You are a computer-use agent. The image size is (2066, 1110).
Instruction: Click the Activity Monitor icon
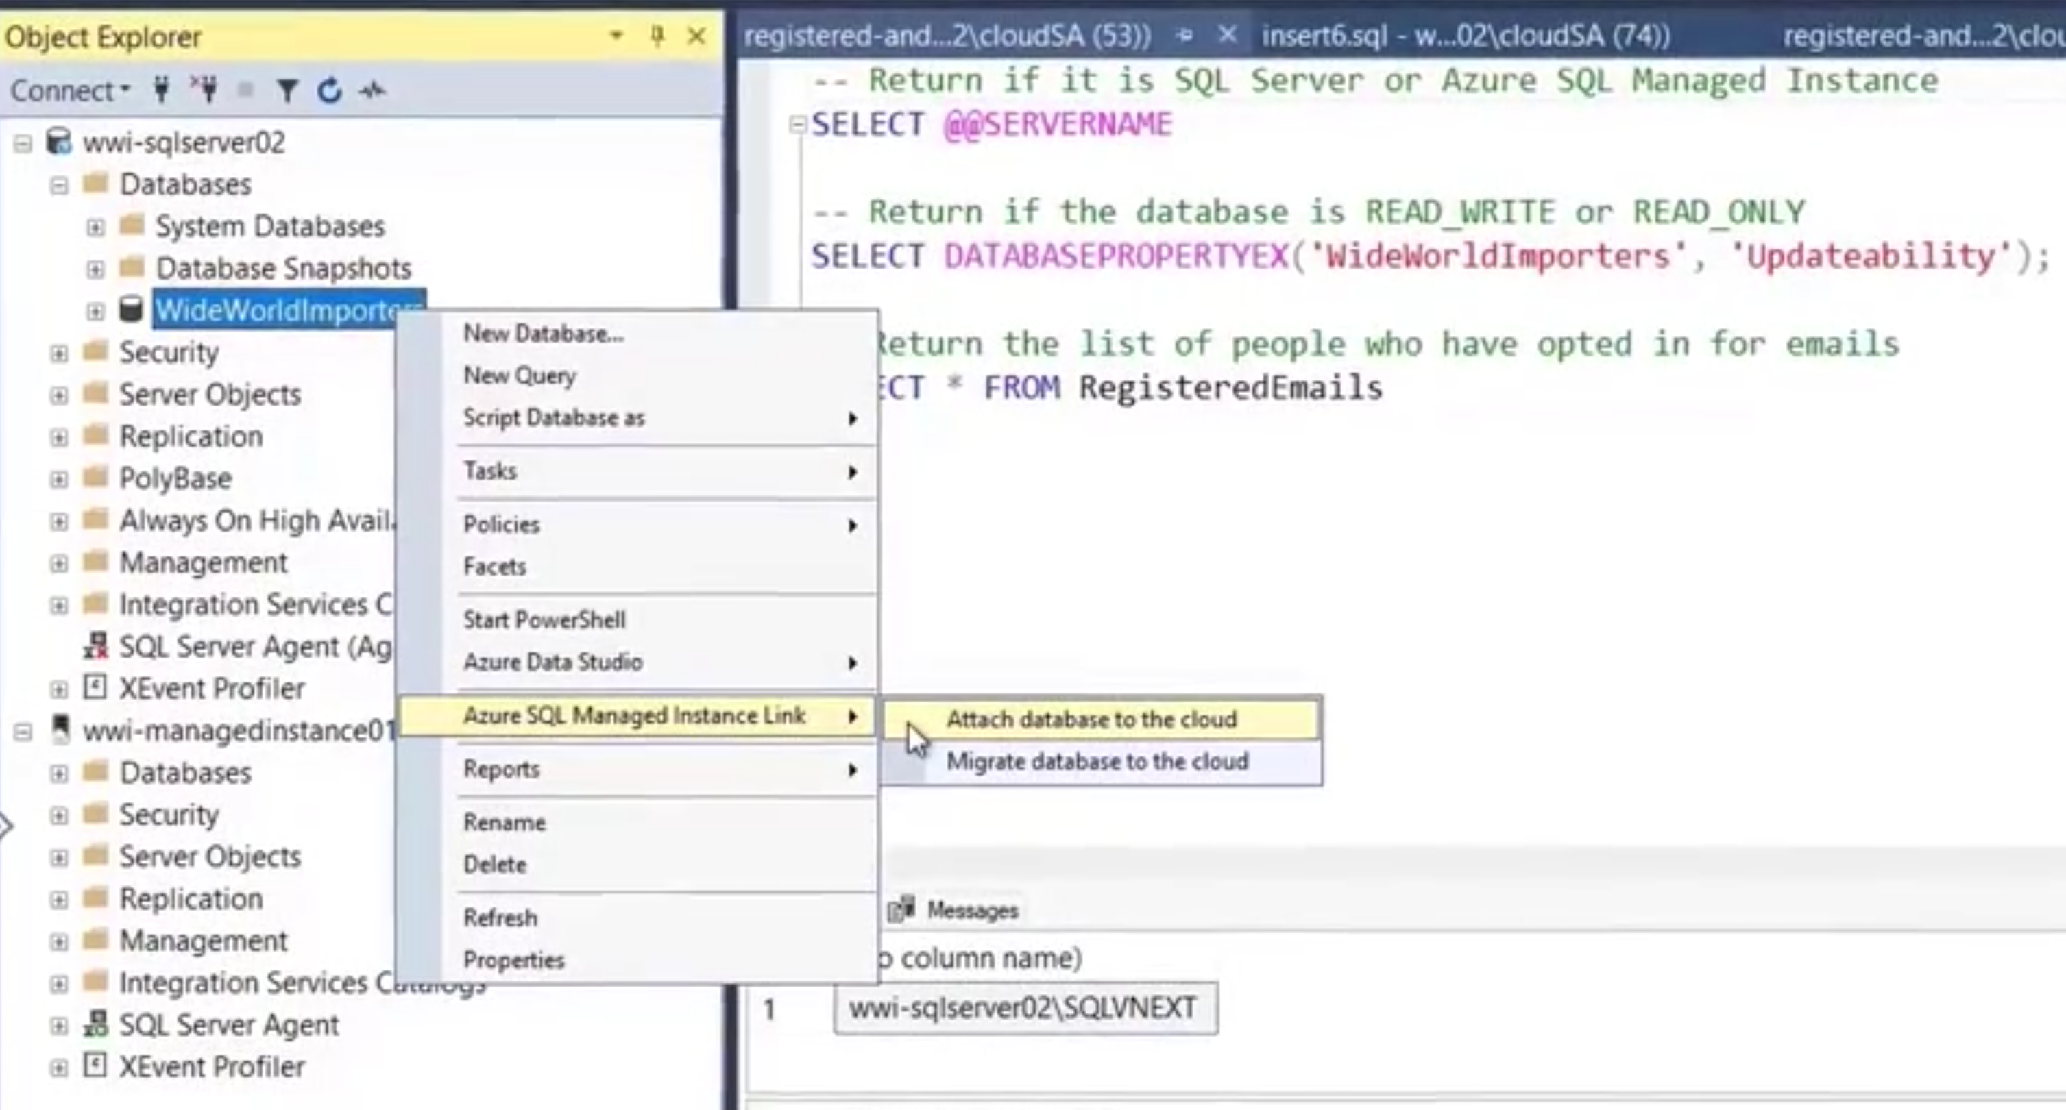[373, 90]
